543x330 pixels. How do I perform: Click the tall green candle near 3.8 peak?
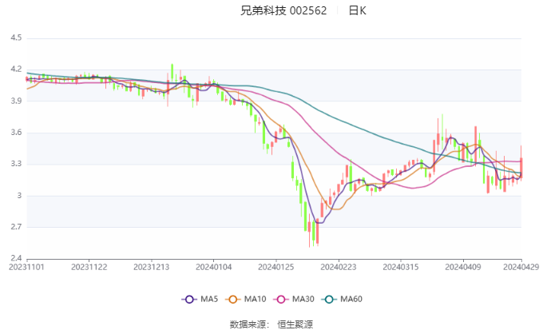[442, 132]
